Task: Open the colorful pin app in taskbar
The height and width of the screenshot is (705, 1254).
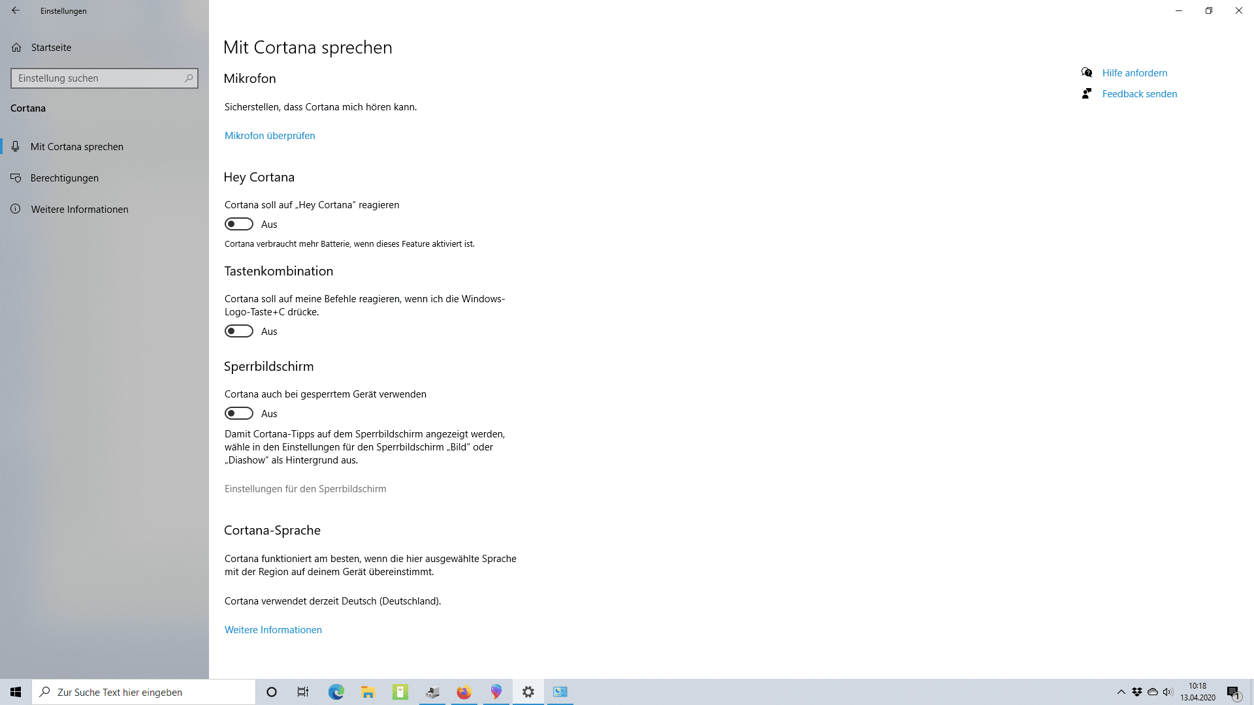Action: tap(496, 692)
